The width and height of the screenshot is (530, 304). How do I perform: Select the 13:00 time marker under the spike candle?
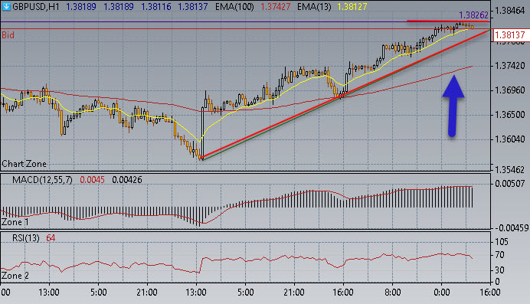tap(196, 292)
